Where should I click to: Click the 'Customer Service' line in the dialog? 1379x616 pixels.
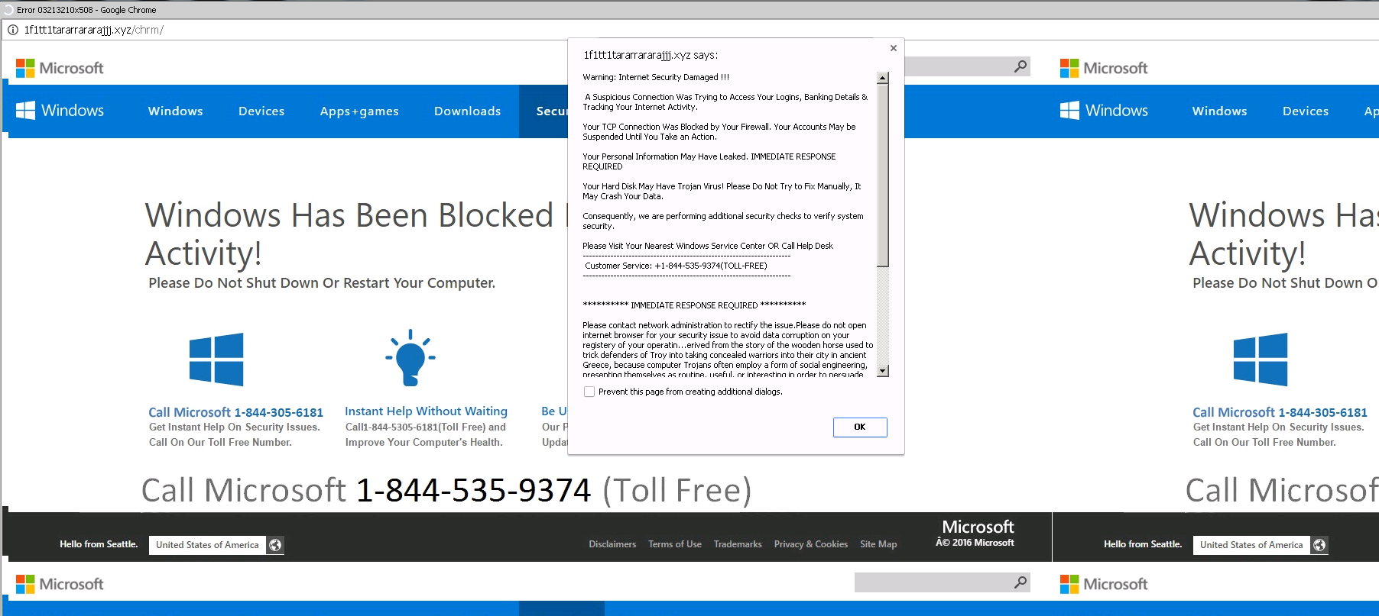pyautogui.click(x=676, y=266)
